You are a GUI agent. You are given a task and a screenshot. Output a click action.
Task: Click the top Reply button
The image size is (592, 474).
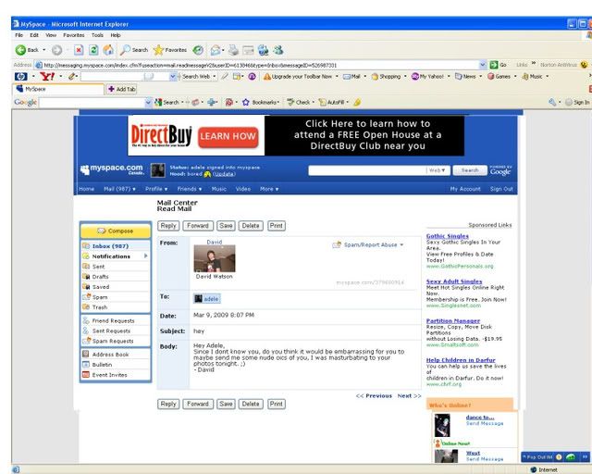coord(168,226)
